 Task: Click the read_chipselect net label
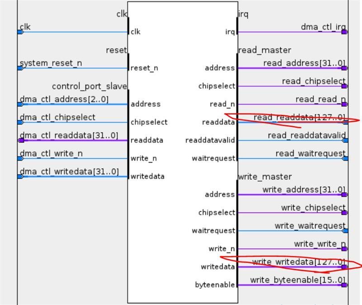pos(314,81)
